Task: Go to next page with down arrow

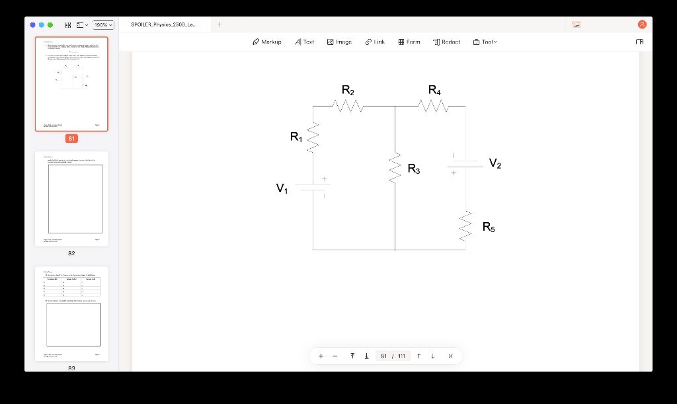Action: [432, 356]
